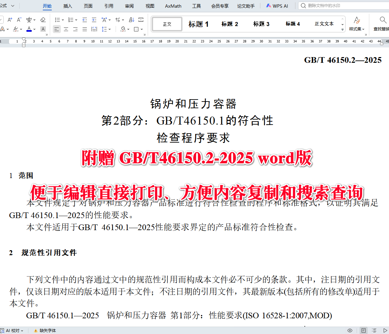Toggle justify alignment
This screenshot has width=389, height=334.
[85, 29]
